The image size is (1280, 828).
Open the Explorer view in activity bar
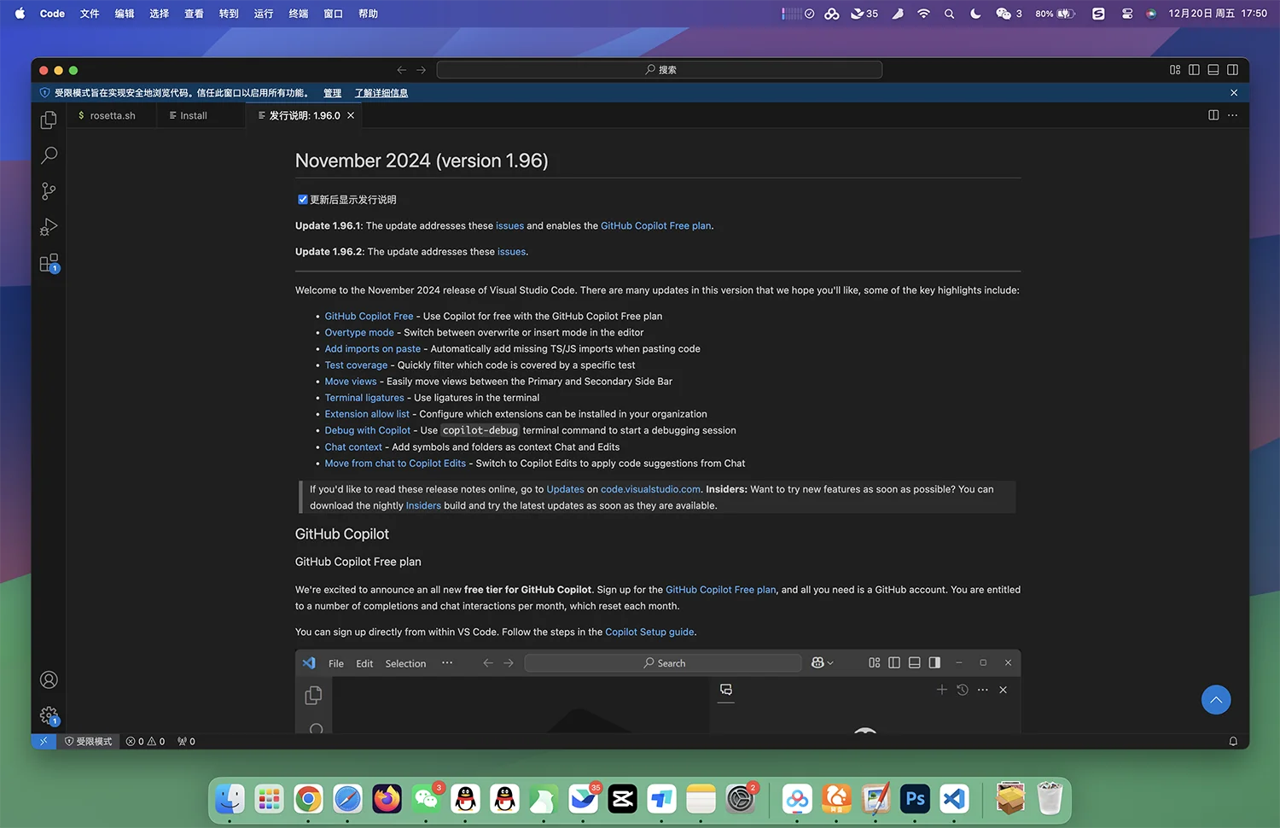(49, 120)
